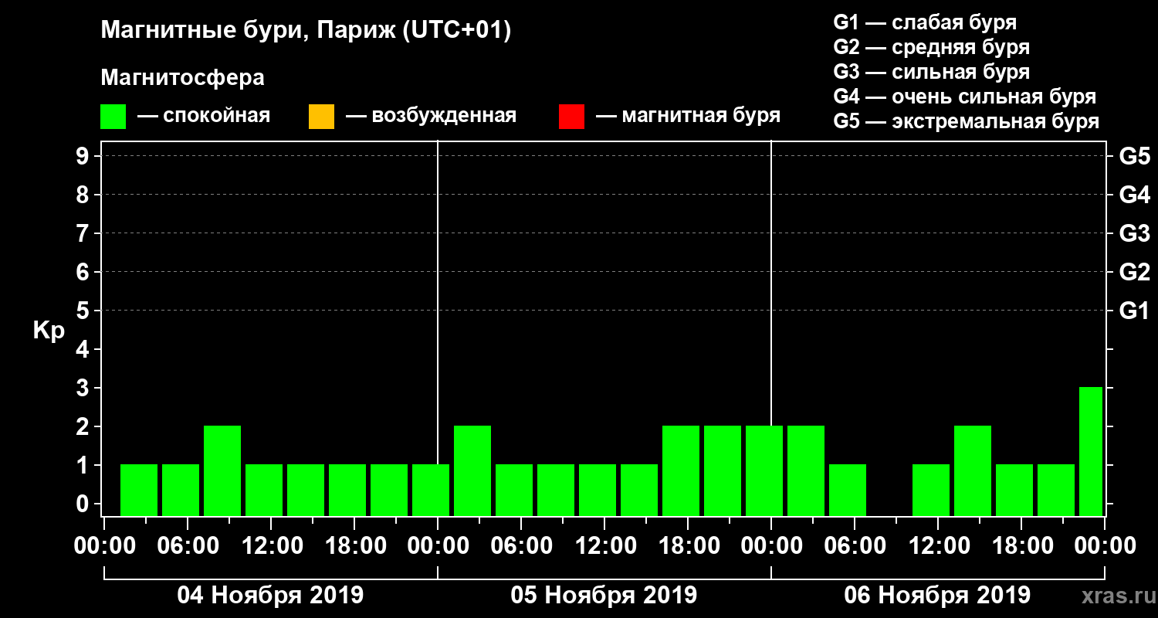The image size is (1158, 618).
Task: Click the G5 label on the right axis
Action: pos(1134,156)
